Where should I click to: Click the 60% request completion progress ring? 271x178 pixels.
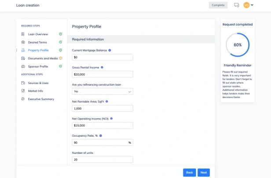pos(238,45)
